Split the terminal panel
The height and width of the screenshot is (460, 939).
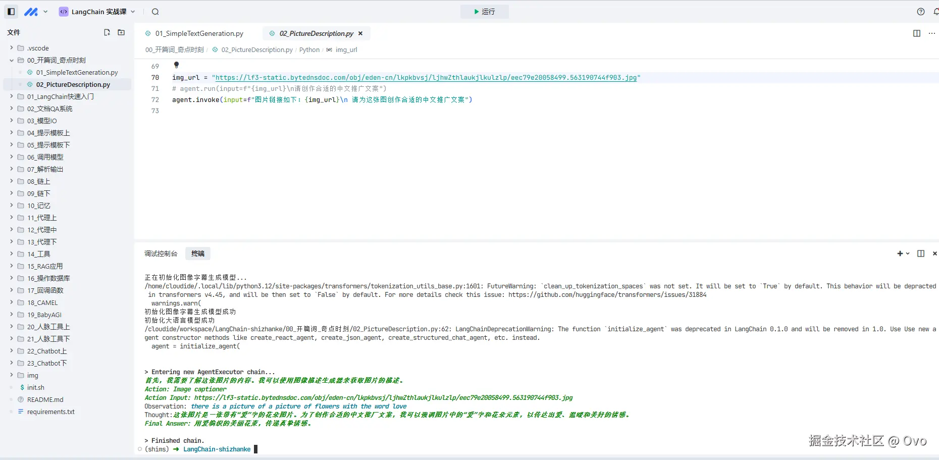921,253
